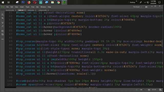Switch to the category.php tab
Image resolution: width=164 pixels, height=92 pixels.
pyautogui.click(x=43, y=10)
